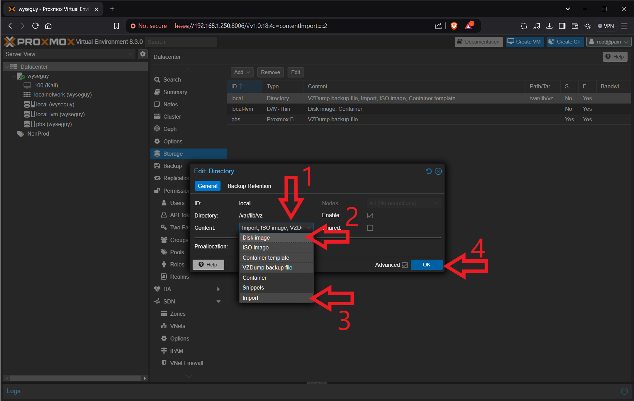Expand the HA submenu
634x401 pixels.
218,289
